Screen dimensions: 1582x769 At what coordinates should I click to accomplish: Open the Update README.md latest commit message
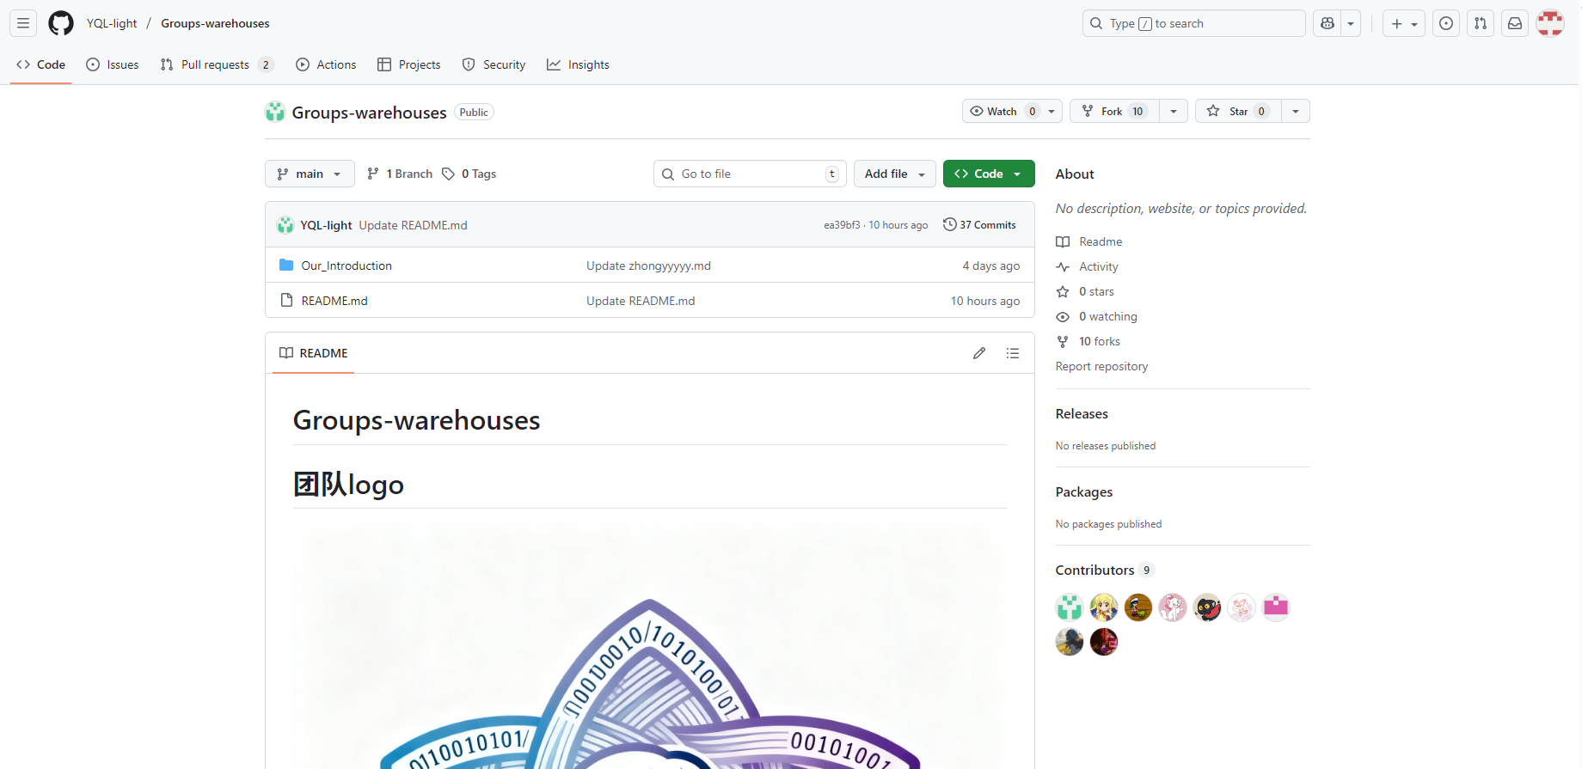click(413, 225)
